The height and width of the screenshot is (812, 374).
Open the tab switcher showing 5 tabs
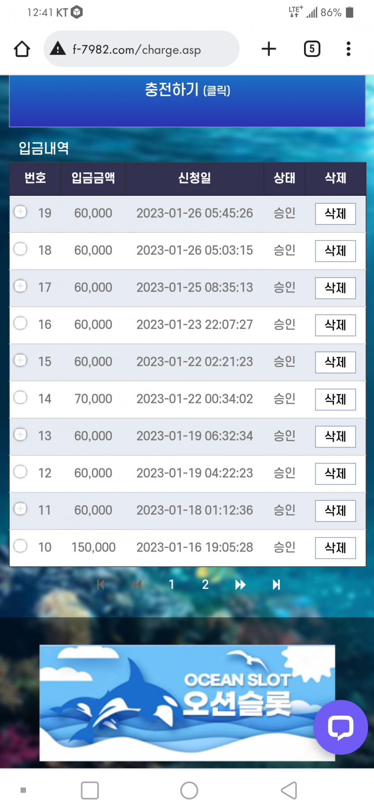click(312, 49)
